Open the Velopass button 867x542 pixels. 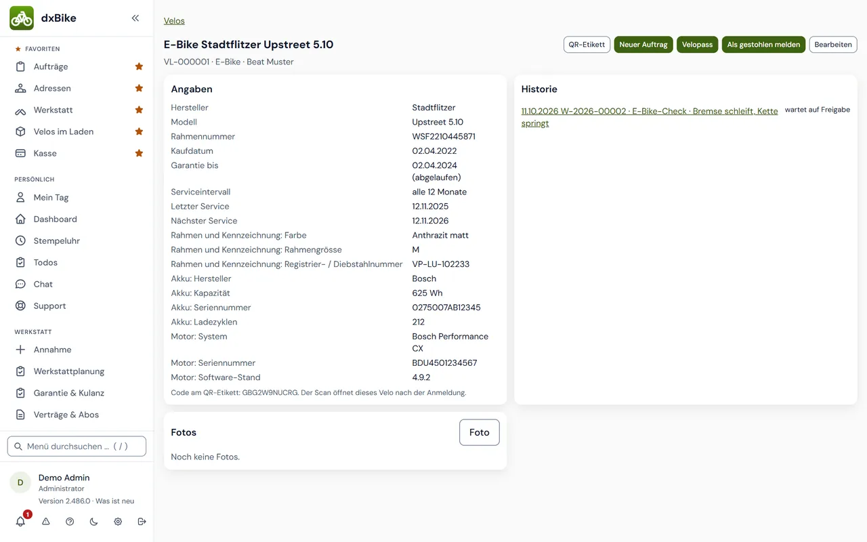pos(697,45)
